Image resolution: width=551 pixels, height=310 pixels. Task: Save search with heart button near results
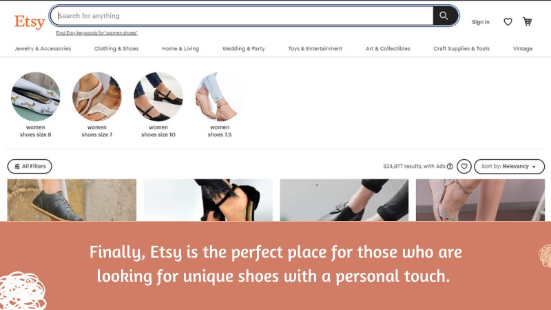pyautogui.click(x=464, y=166)
